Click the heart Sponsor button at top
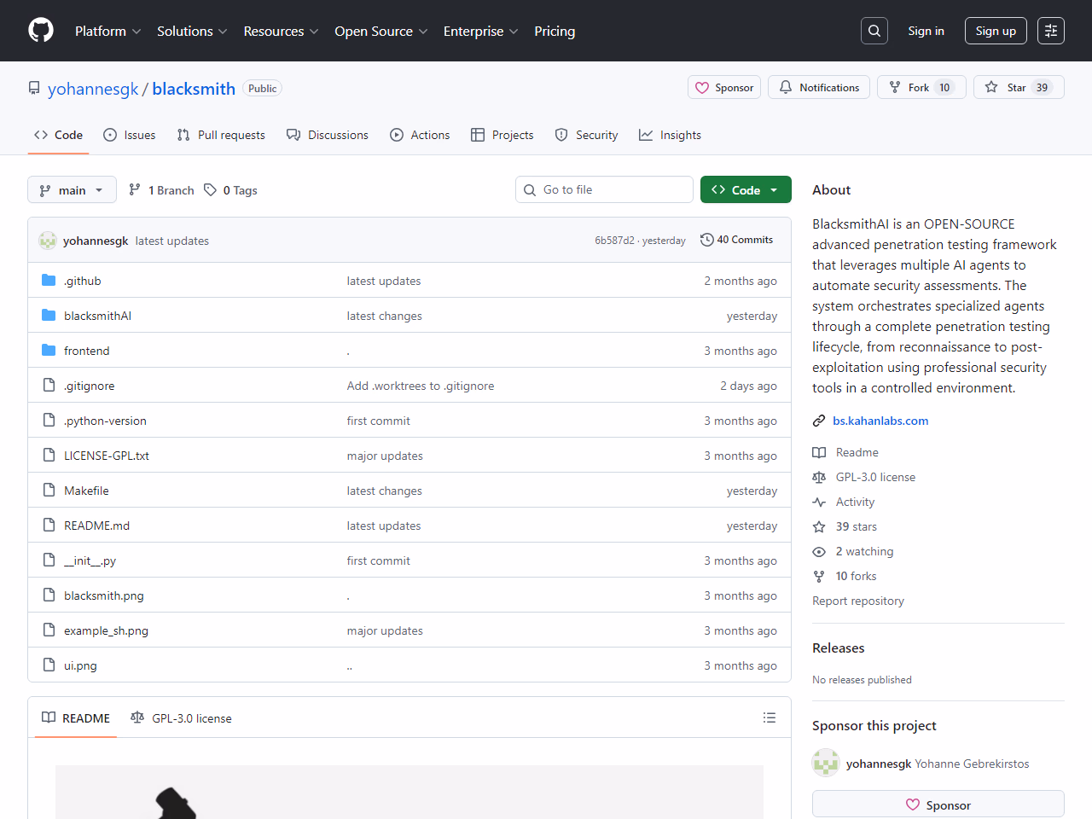Image resolution: width=1092 pixels, height=819 pixels. [x=725, y=87]
